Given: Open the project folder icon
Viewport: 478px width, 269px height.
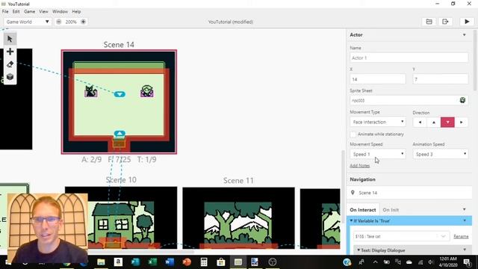Looking at the screenshot, I should pyautogui.click(x=429, y=22).
